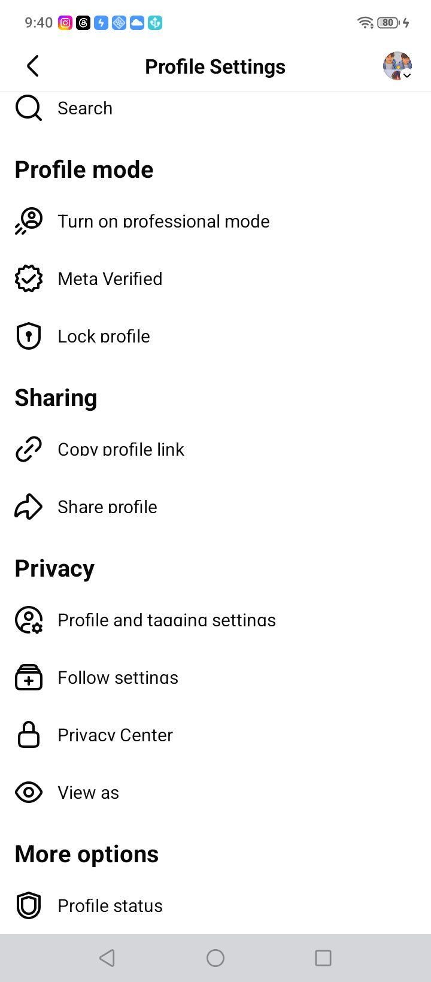Open Lock profile setting

[x=215, y=336]
